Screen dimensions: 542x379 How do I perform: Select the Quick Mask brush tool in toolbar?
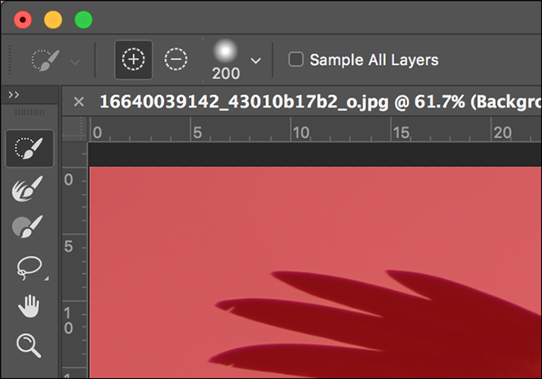tap(29, 148)
